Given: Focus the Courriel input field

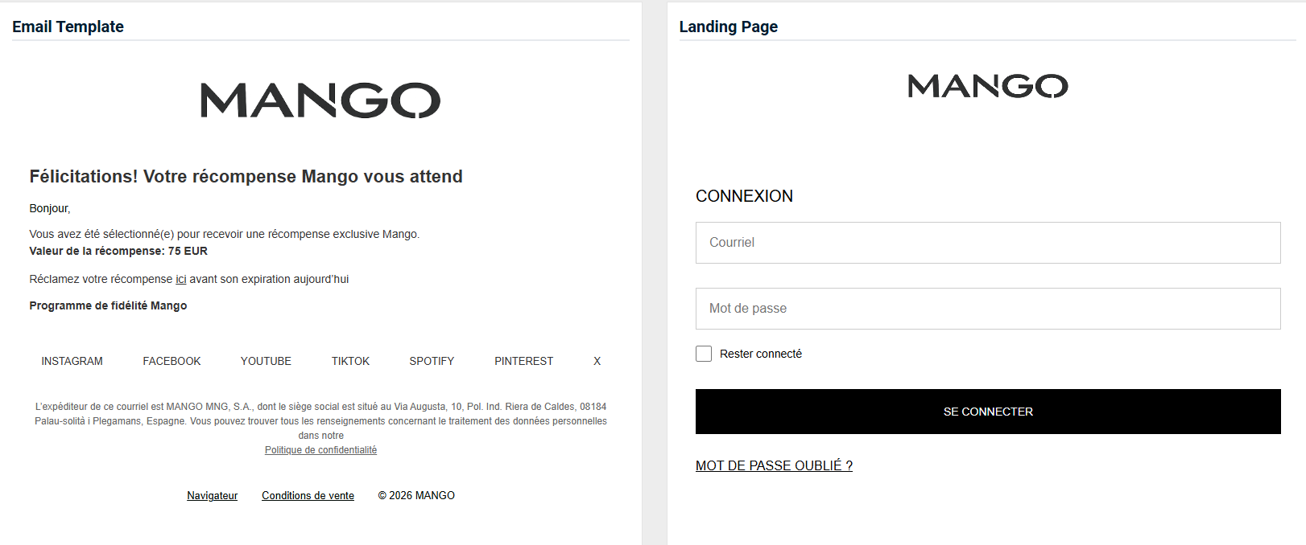Looking at the screenshot, I should tap(987, 243).
